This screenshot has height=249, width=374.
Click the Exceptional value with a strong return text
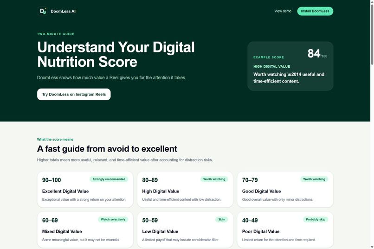[84, 200]
